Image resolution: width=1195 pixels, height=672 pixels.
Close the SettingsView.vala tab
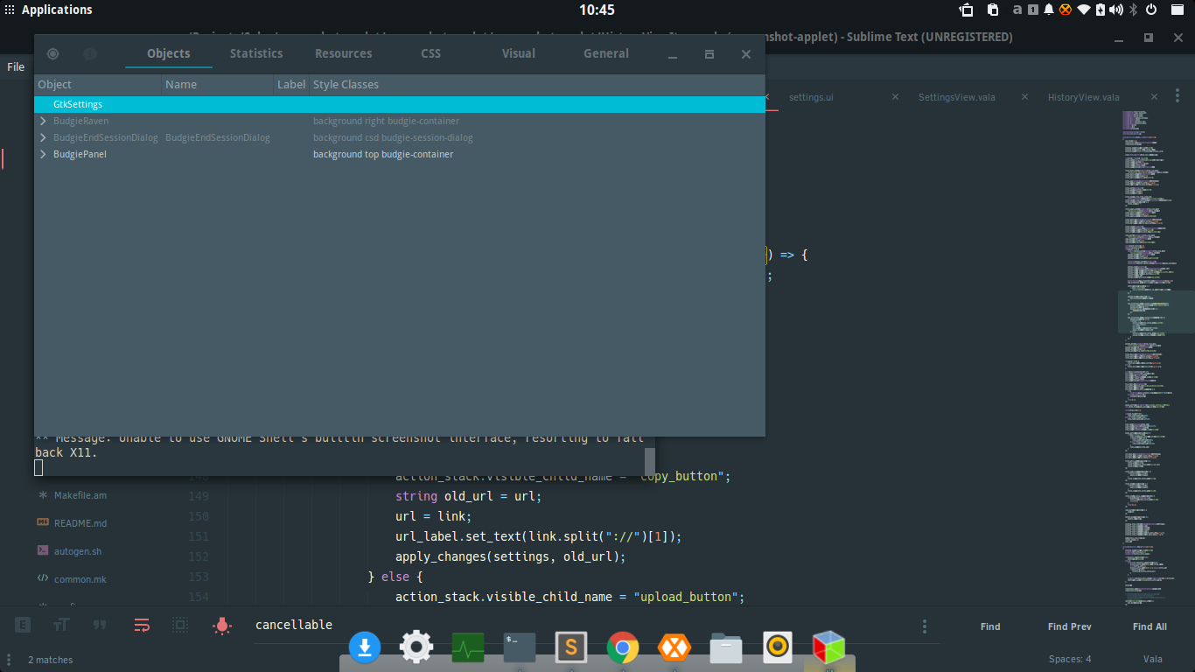[x=1024, y=97]
